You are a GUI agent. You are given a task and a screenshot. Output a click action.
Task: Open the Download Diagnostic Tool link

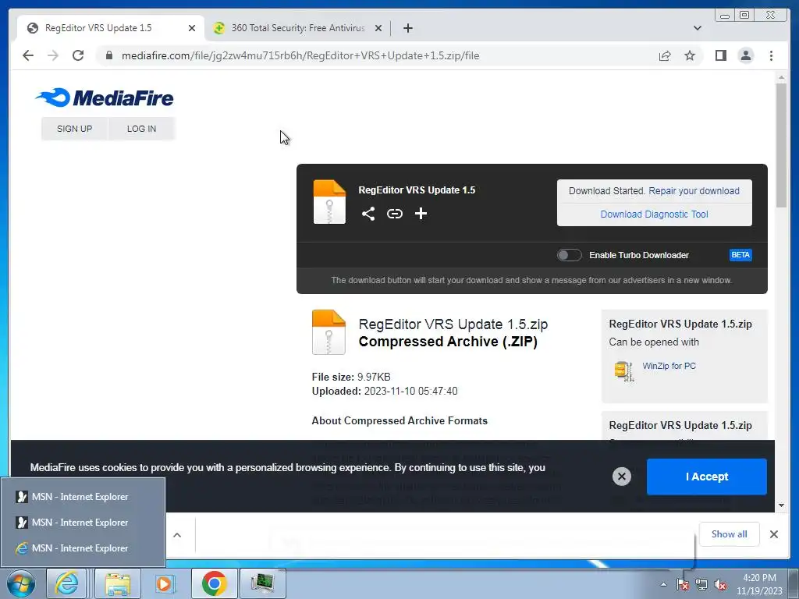pyautogui.click(x=655, y=214)
